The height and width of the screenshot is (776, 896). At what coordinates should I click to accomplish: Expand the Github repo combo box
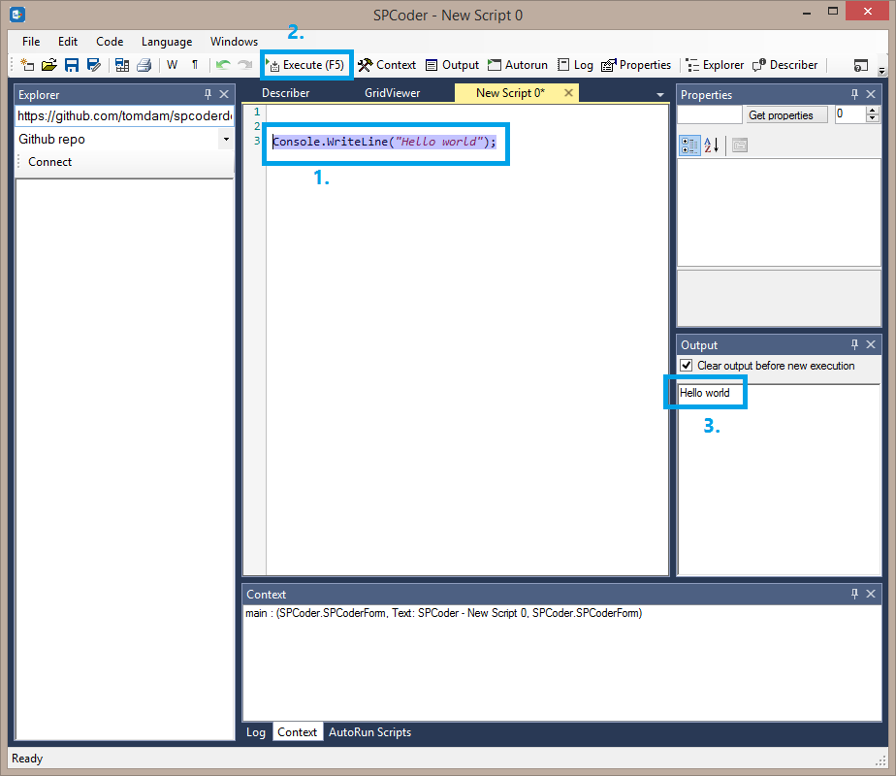[226, 139]
